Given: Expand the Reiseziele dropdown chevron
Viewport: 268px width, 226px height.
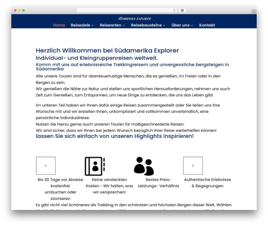Looking at the screenshot, I should [x=93, y=26].
